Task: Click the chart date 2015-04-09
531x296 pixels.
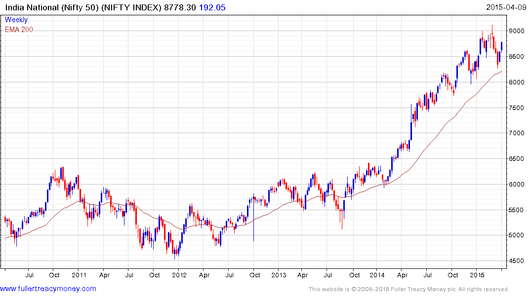Action: coord(506,7)
